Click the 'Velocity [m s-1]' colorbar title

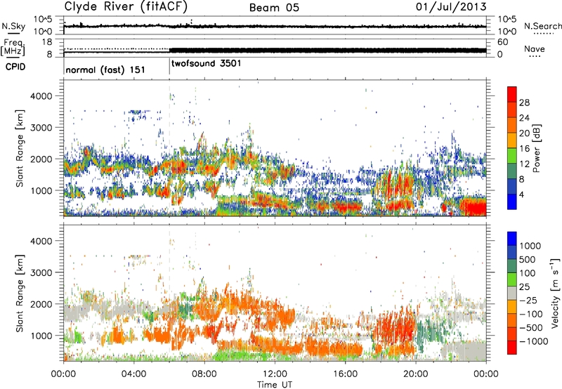555,293
